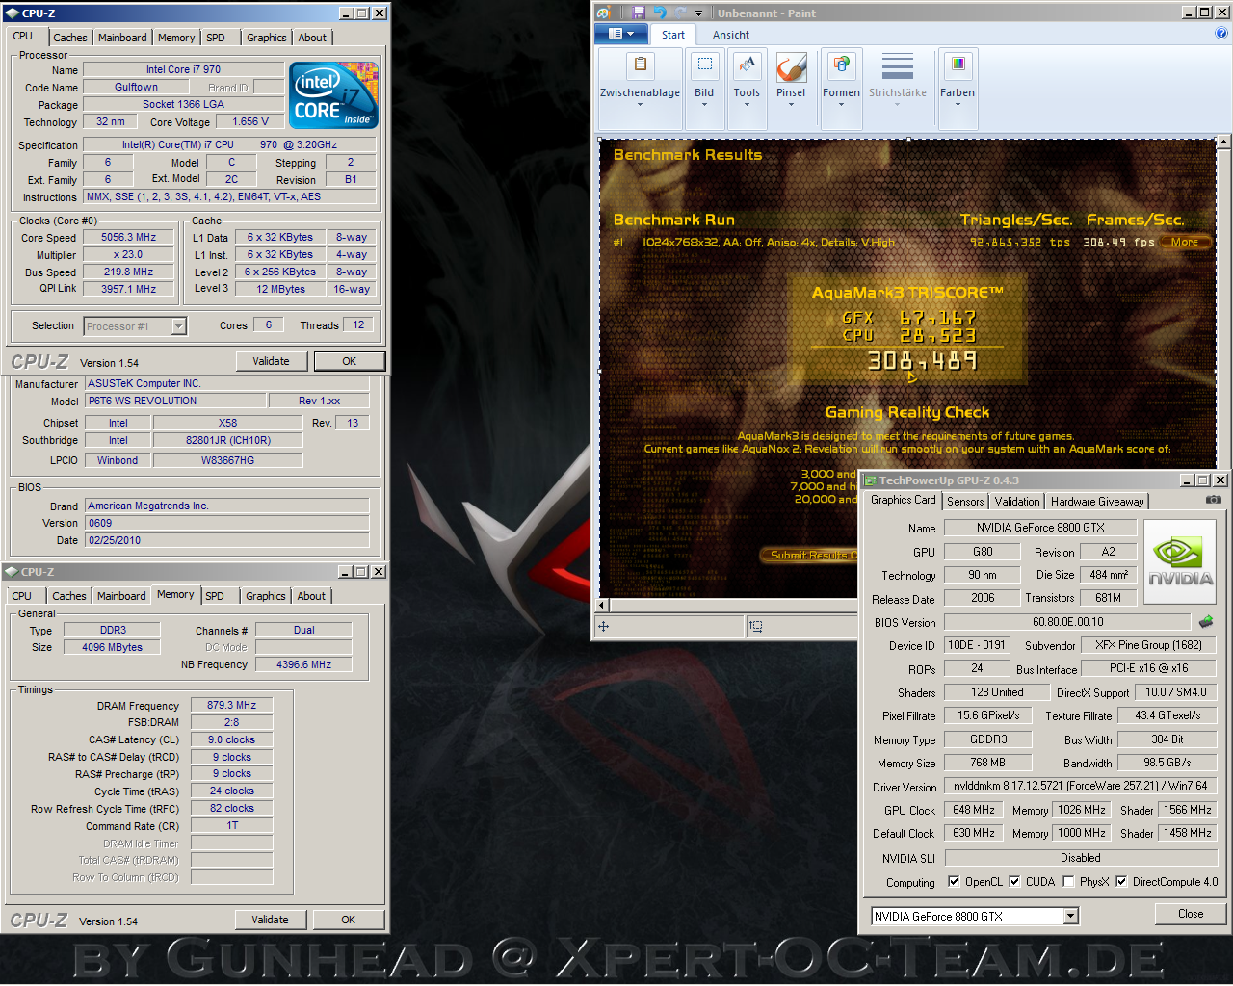
Task: Click OK in the upper CPU-Z window
Action: 350,361
